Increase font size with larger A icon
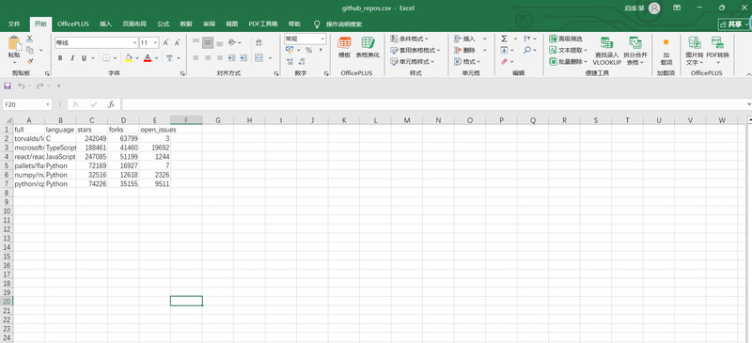The height and width of the screenshot is (343, 752). pyautogui.click(x=166, y=42)
